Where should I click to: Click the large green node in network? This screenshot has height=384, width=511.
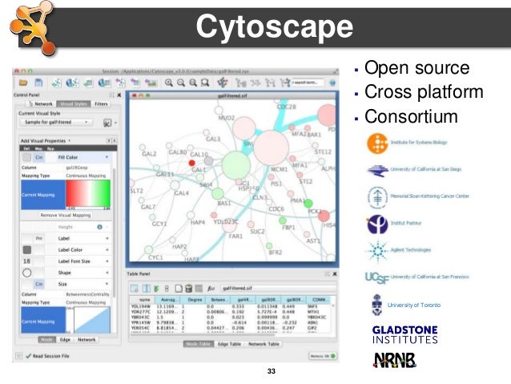pos(236,165)
